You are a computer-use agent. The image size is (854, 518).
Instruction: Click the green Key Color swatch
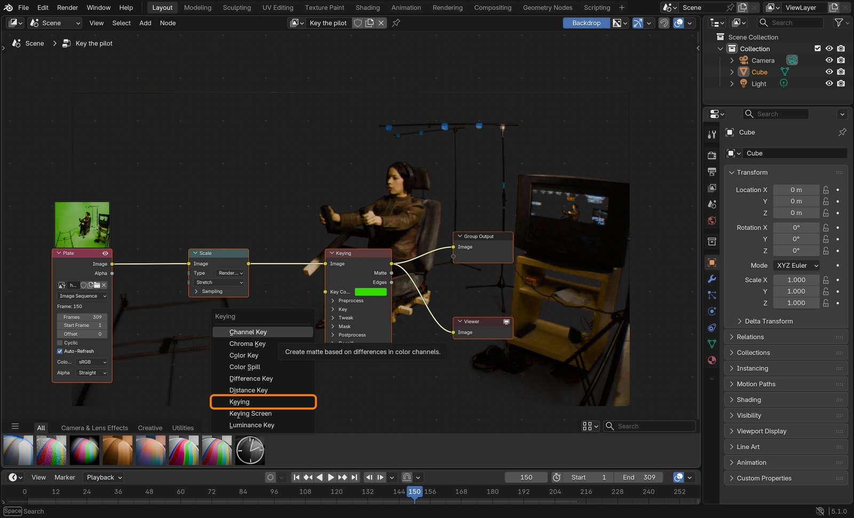[x=370, y=292]
